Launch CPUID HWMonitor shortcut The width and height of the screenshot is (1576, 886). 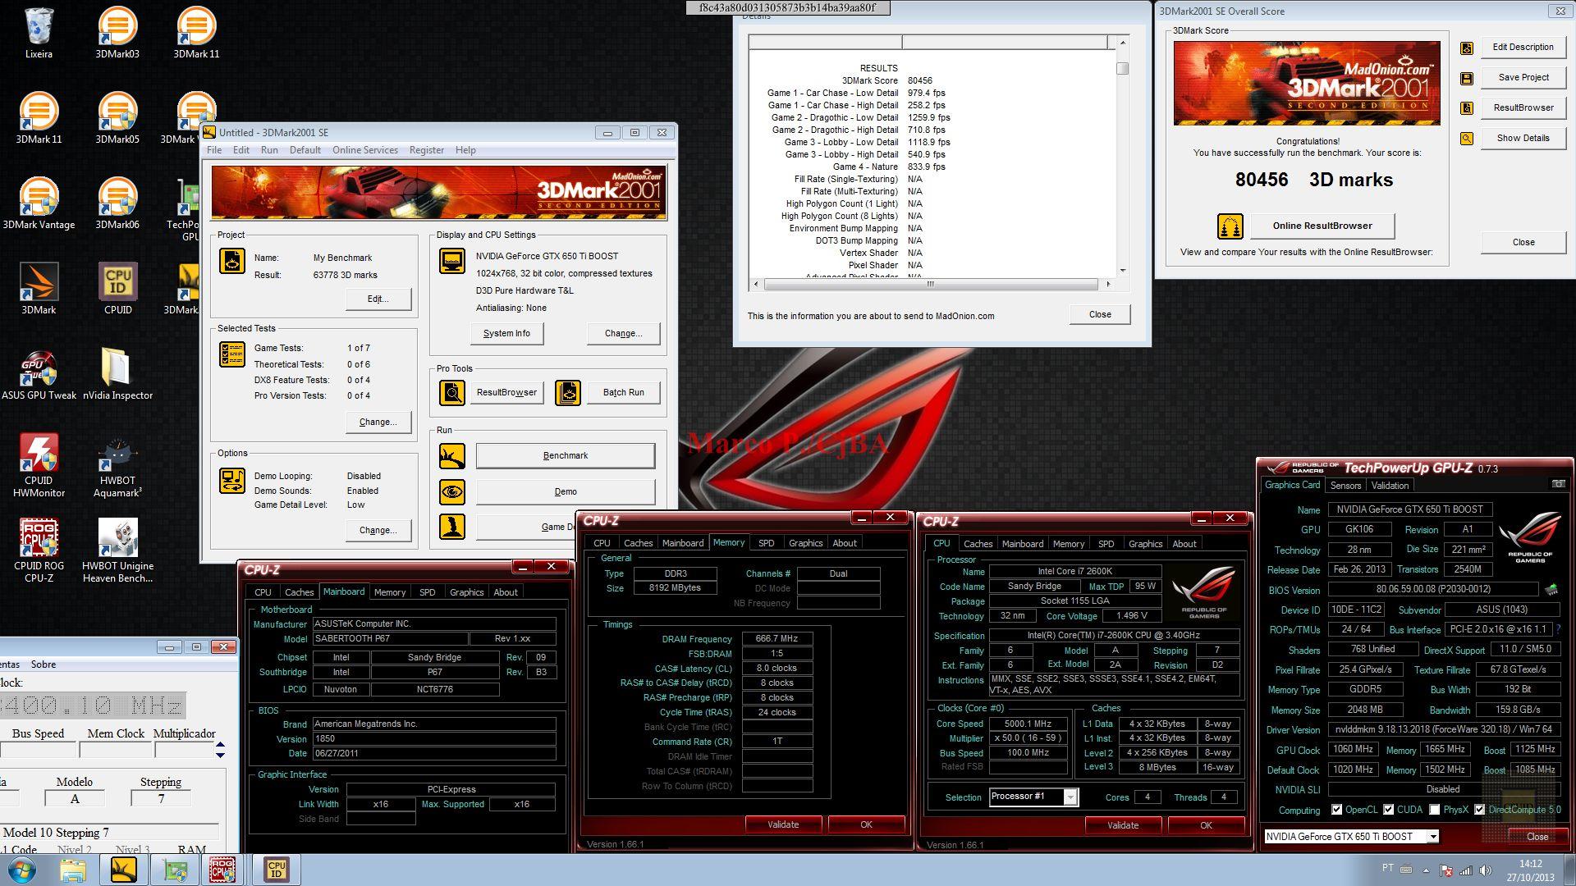[39, 466]
